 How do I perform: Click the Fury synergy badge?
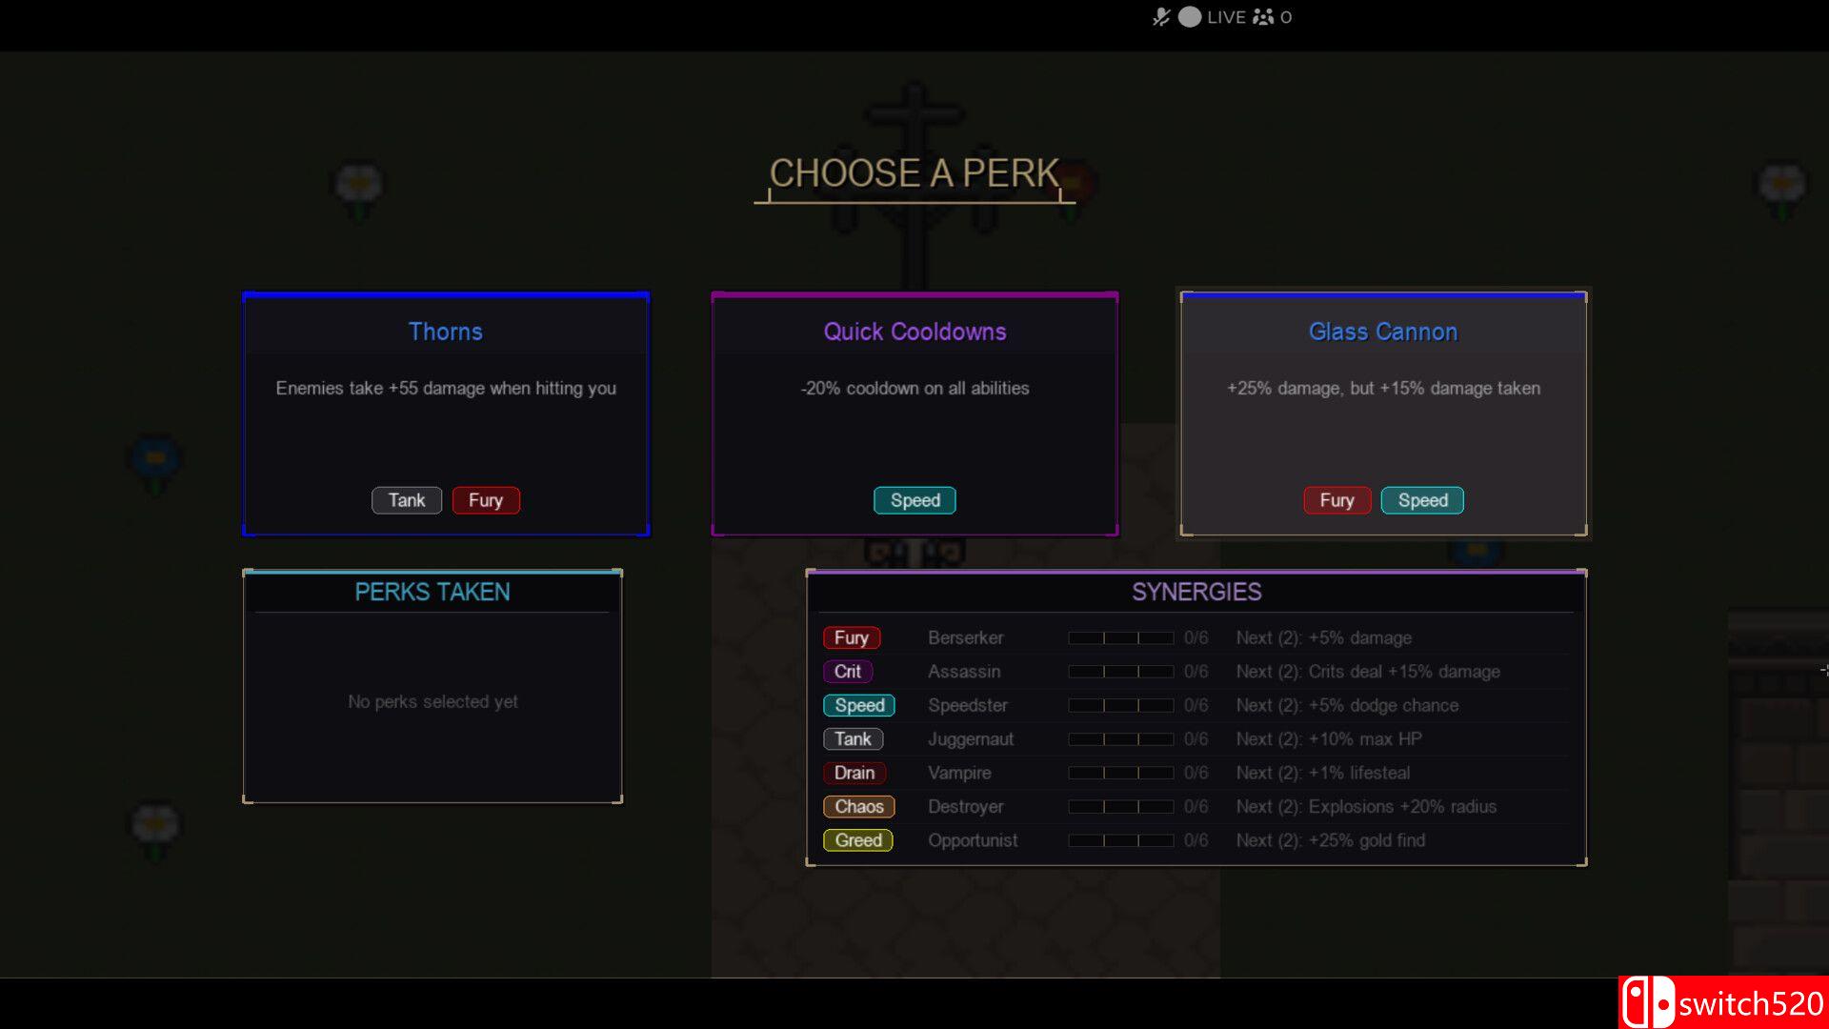(851, 637)
